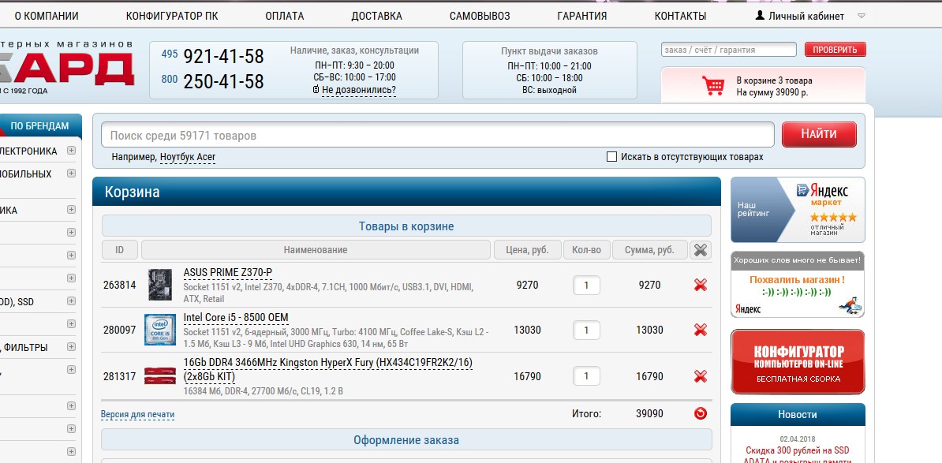Click the red recalculate total icon
The image size is (942, 463).
point(700,413)
